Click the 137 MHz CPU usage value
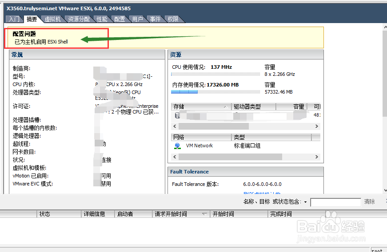 coord(221,67)
